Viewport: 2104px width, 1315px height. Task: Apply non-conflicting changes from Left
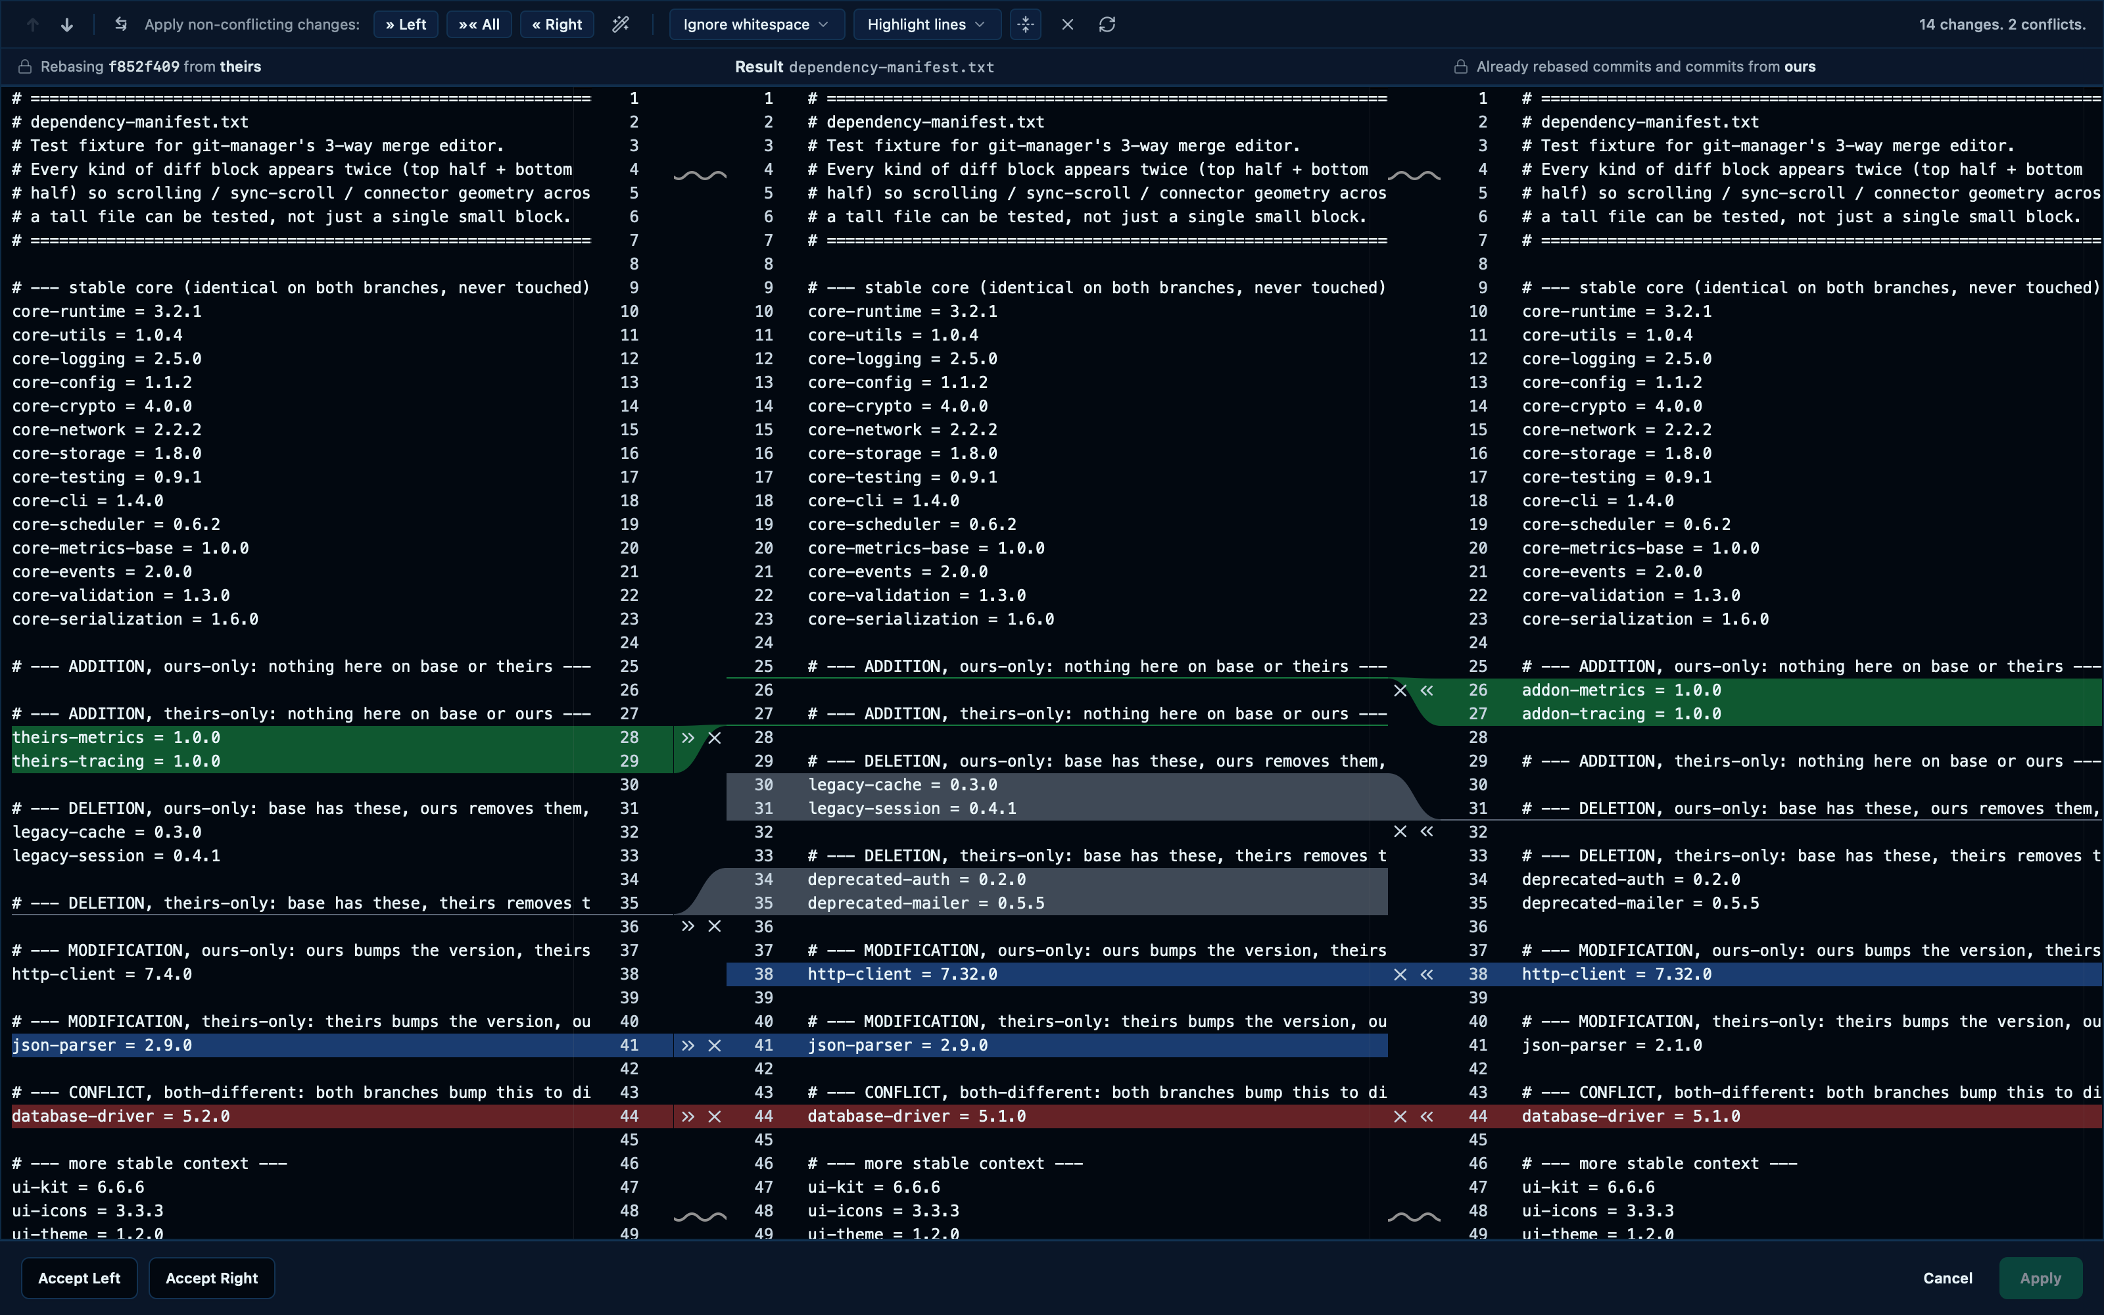tap(406, 24)
